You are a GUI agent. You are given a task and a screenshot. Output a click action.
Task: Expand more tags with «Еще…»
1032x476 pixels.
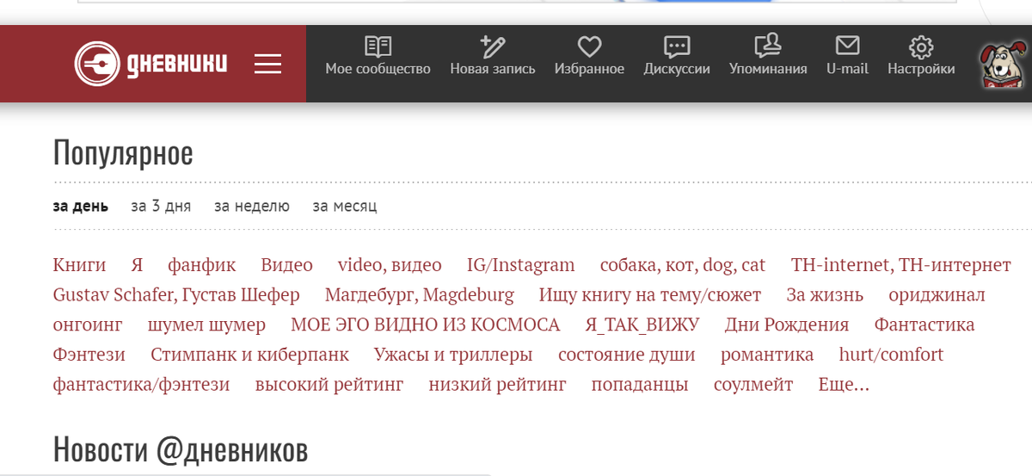point(844,385)
